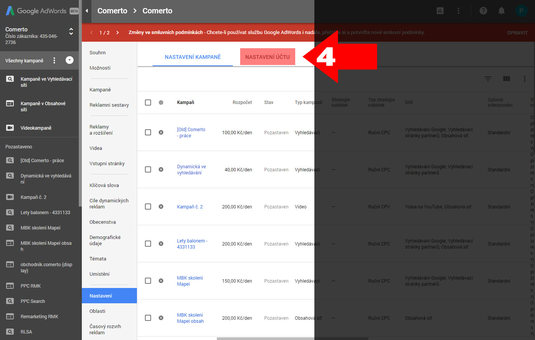Screen dimensions: 535x340
Task: Expand the Všechny kampaně round dropdown arrow
Action: point(70,60)
